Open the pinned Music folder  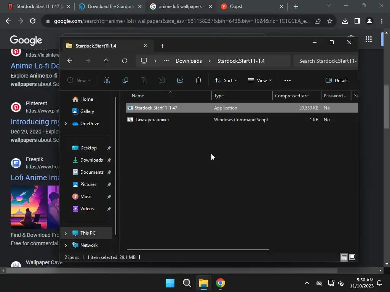87,197
